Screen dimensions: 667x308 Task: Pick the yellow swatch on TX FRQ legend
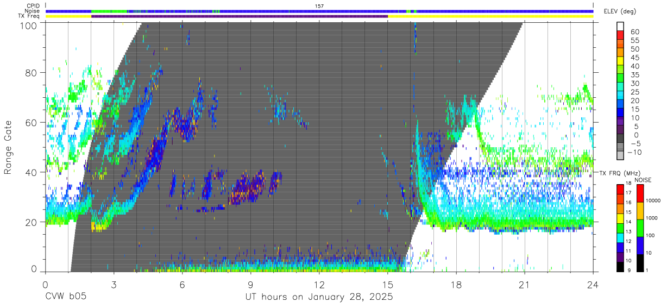(x=620, y=218)
